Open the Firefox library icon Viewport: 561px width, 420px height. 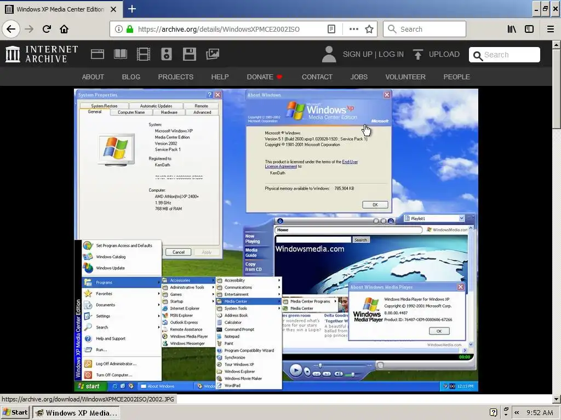point(512,29)
